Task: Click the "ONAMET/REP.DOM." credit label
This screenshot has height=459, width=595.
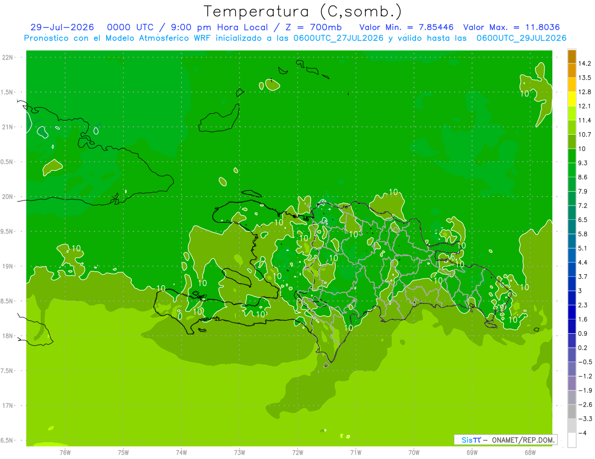Action: pyautogui.click(x=524, y=440)
